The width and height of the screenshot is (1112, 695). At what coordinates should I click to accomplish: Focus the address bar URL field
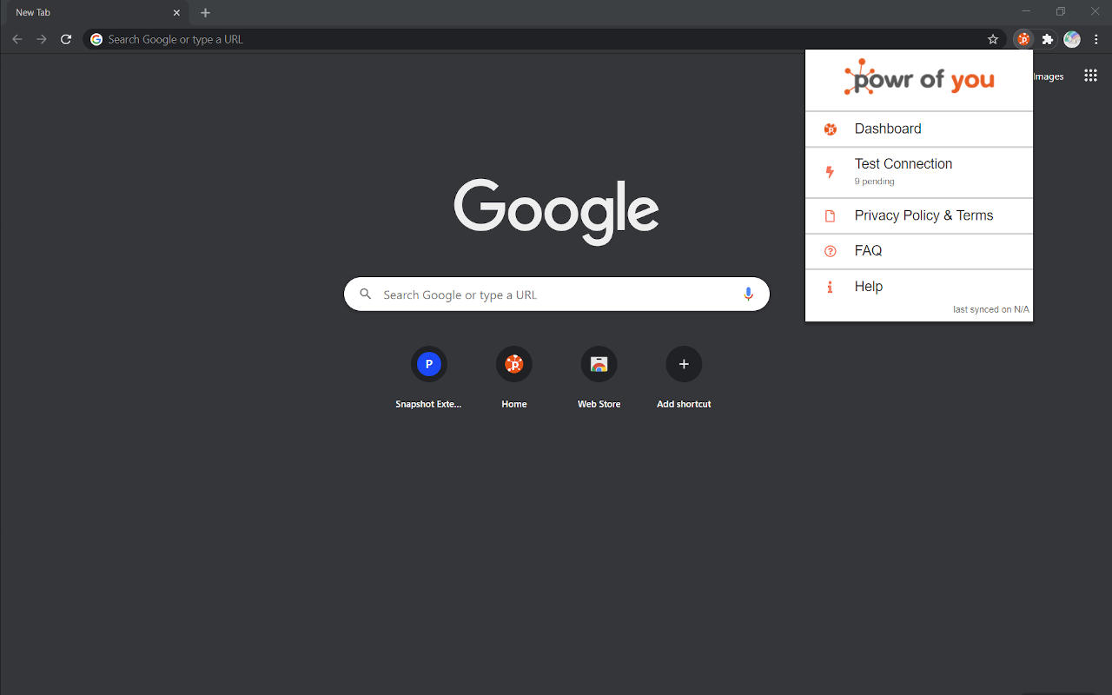[x=543, y=39]
